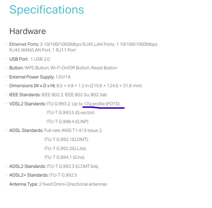
Task: Click the WPS Button text
Action: (37, 68)
